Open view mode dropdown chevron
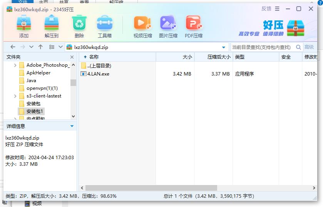Screen dimensions: 323x207 coord(60,47)
